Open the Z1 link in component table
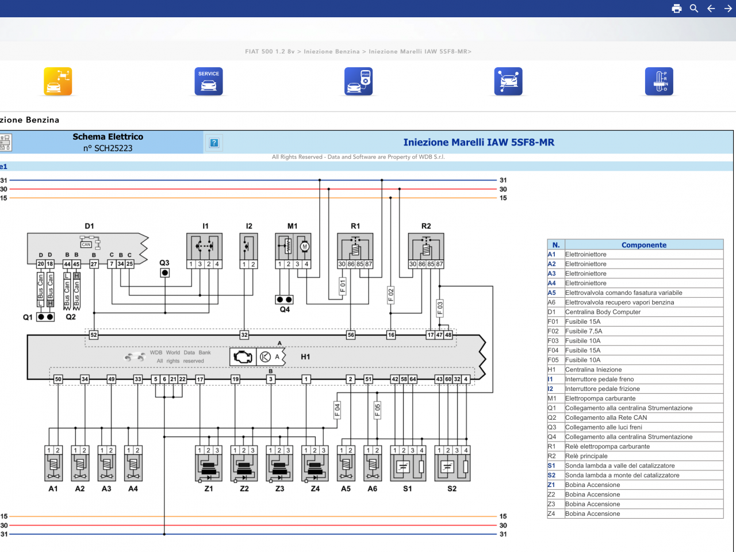 point(551,485)
